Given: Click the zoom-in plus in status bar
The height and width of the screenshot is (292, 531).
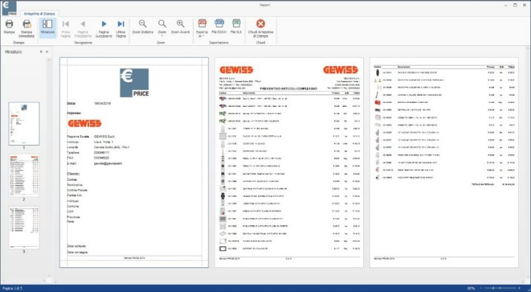Looking at the screenshot, I should tap(519, 287).
